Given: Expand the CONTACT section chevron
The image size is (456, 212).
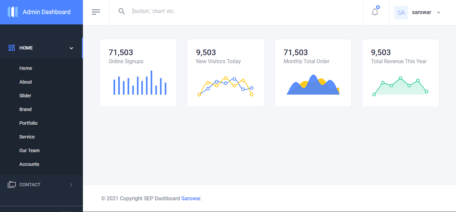Looking at the screenshot, I should click(x=71, y=185).
